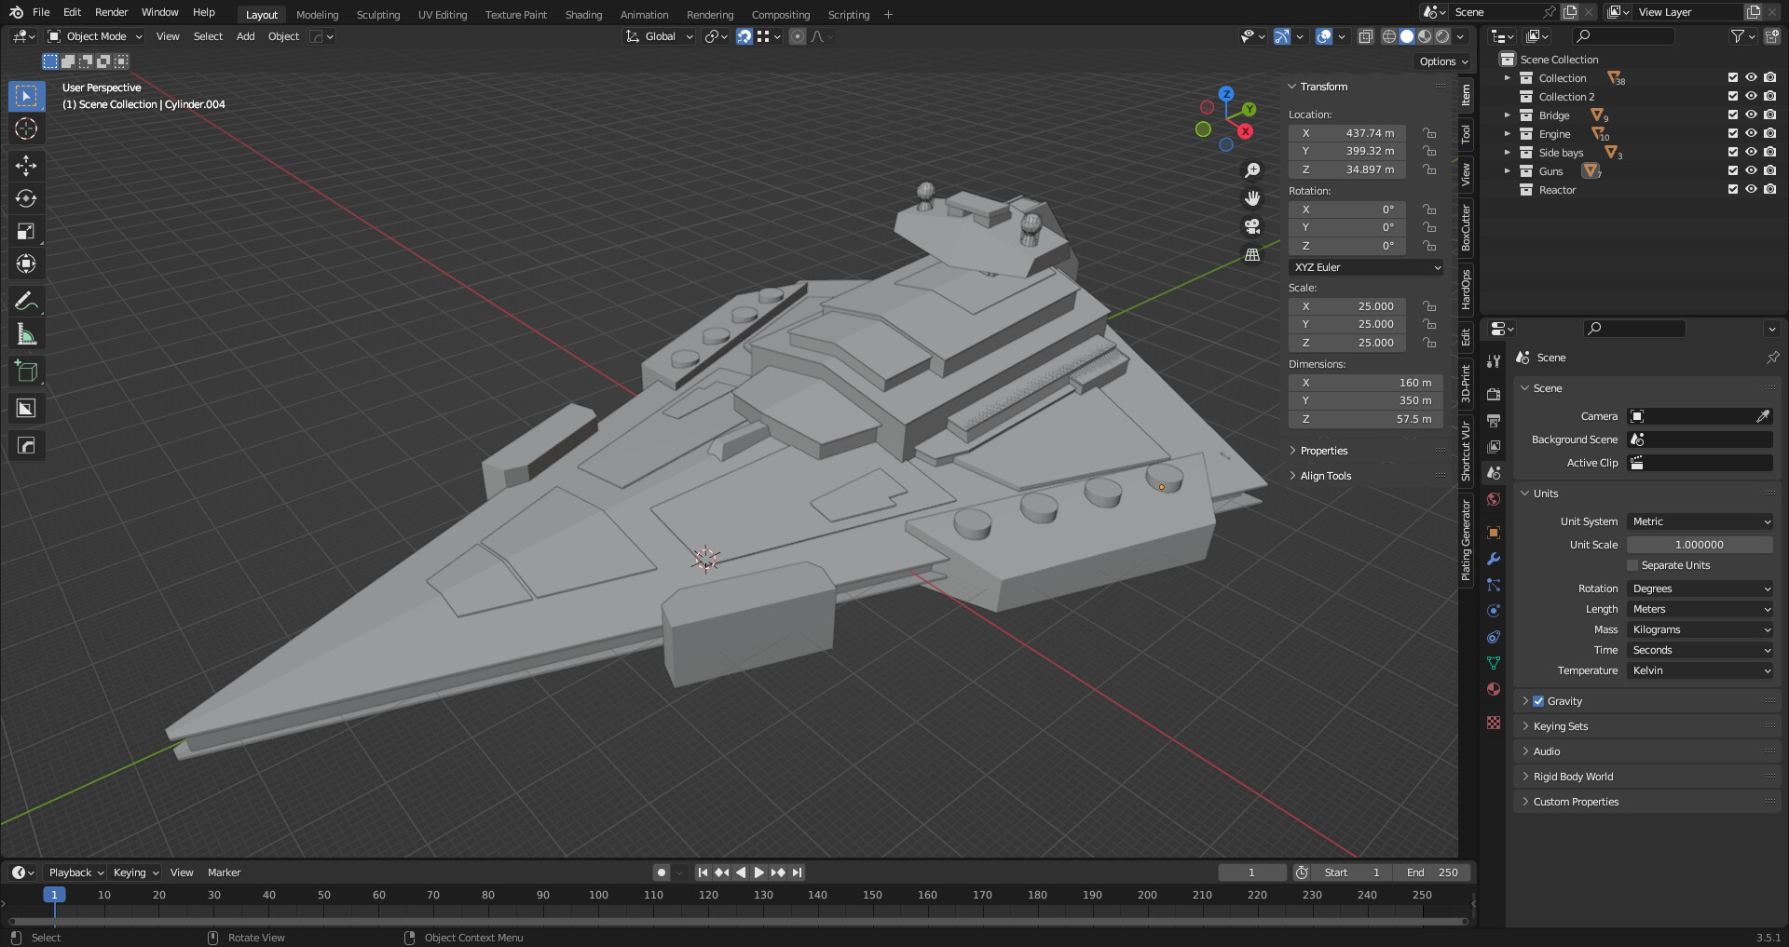This screenshot has width=1789, height=947.
Task: Select the Measure tool
Action: [x=26, y=333]
